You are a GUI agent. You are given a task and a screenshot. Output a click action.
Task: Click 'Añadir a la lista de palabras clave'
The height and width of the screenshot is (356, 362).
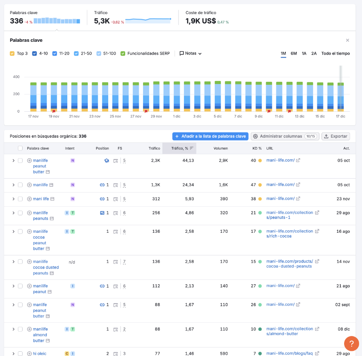[210, 136]
